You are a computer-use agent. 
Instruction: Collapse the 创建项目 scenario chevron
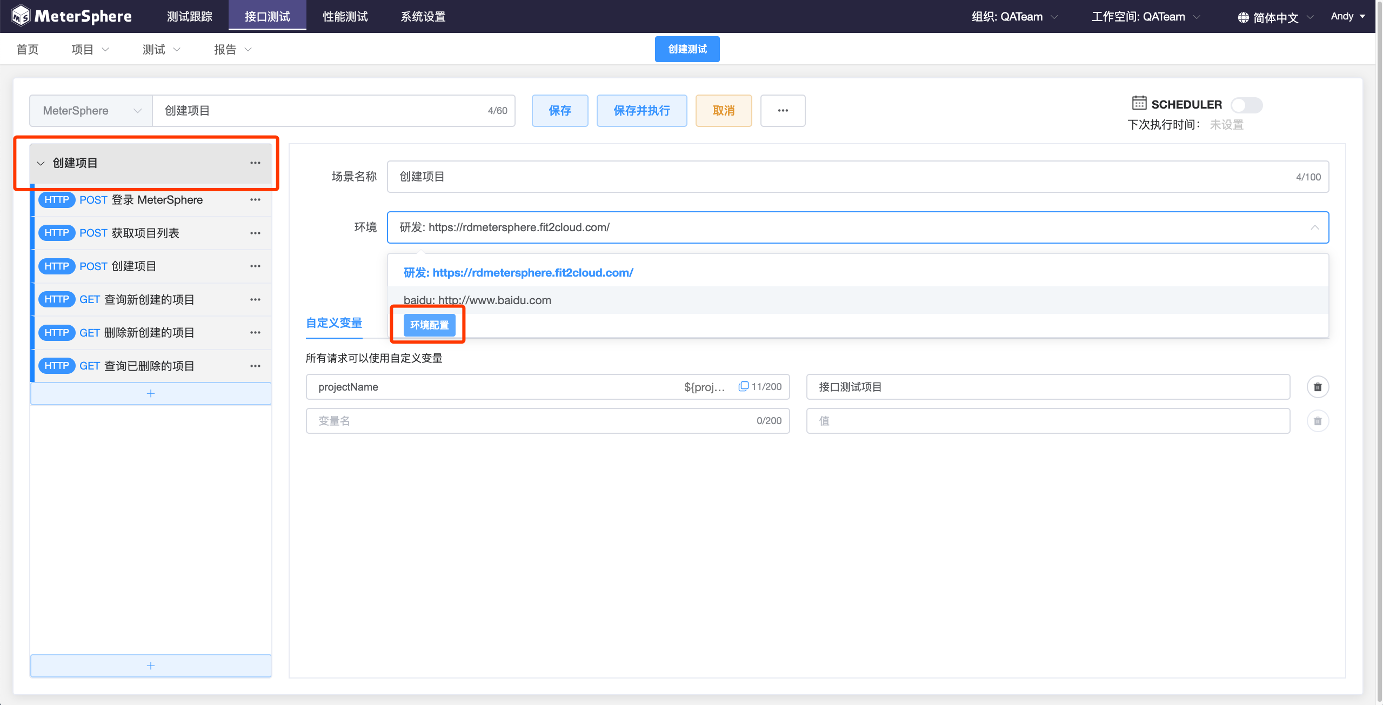(41, 163)
